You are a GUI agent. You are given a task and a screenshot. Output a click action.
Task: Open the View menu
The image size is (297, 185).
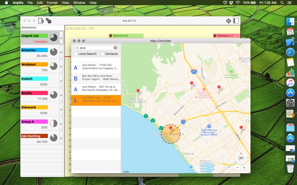coord(65,3)
